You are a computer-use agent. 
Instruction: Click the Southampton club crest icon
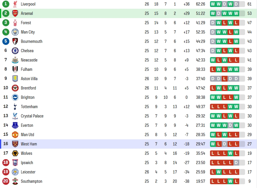(15, 182)
